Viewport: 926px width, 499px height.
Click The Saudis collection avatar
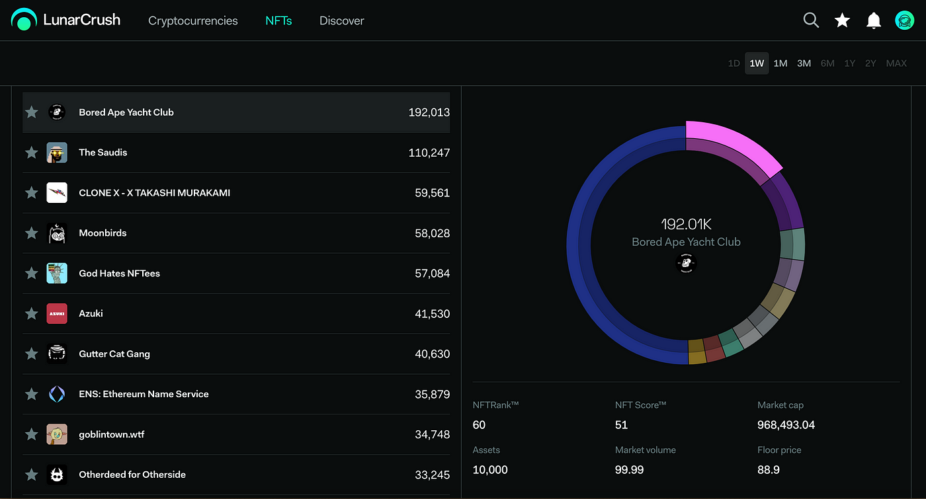pyautogui.click(x=57, y=153)
